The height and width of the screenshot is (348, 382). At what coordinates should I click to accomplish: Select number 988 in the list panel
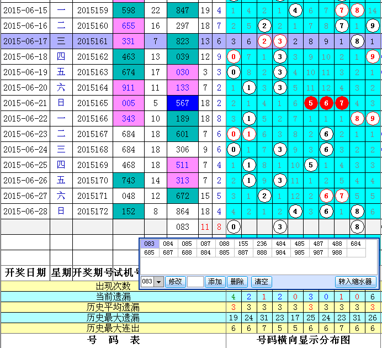(337, 253)
